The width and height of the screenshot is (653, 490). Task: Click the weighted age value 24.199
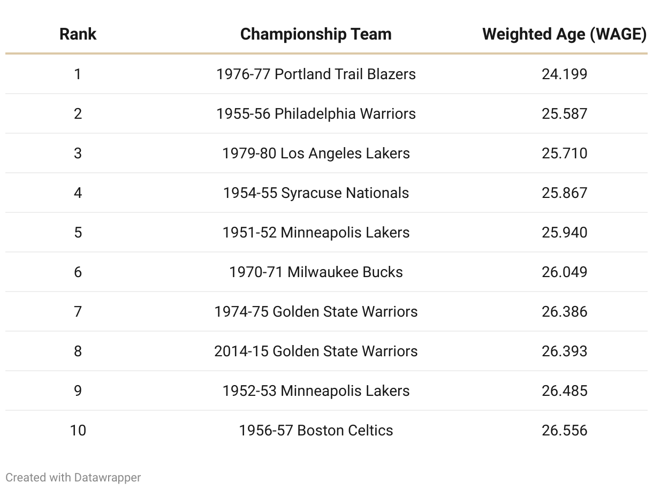point(564,74)
